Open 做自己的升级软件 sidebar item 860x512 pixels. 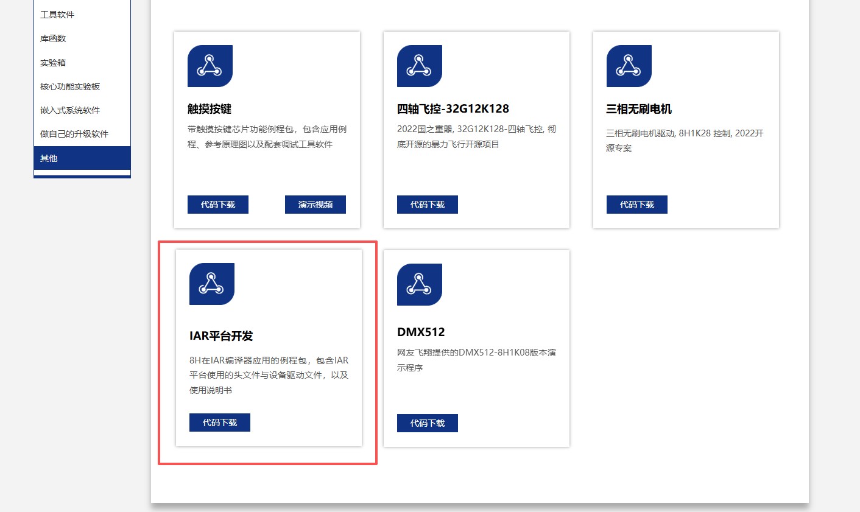click(x=74, y=134)
